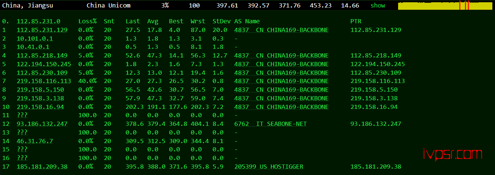The image size is (495, 175).
Task: Click the 397.61 value in the top row
Action: click(227, 5)
